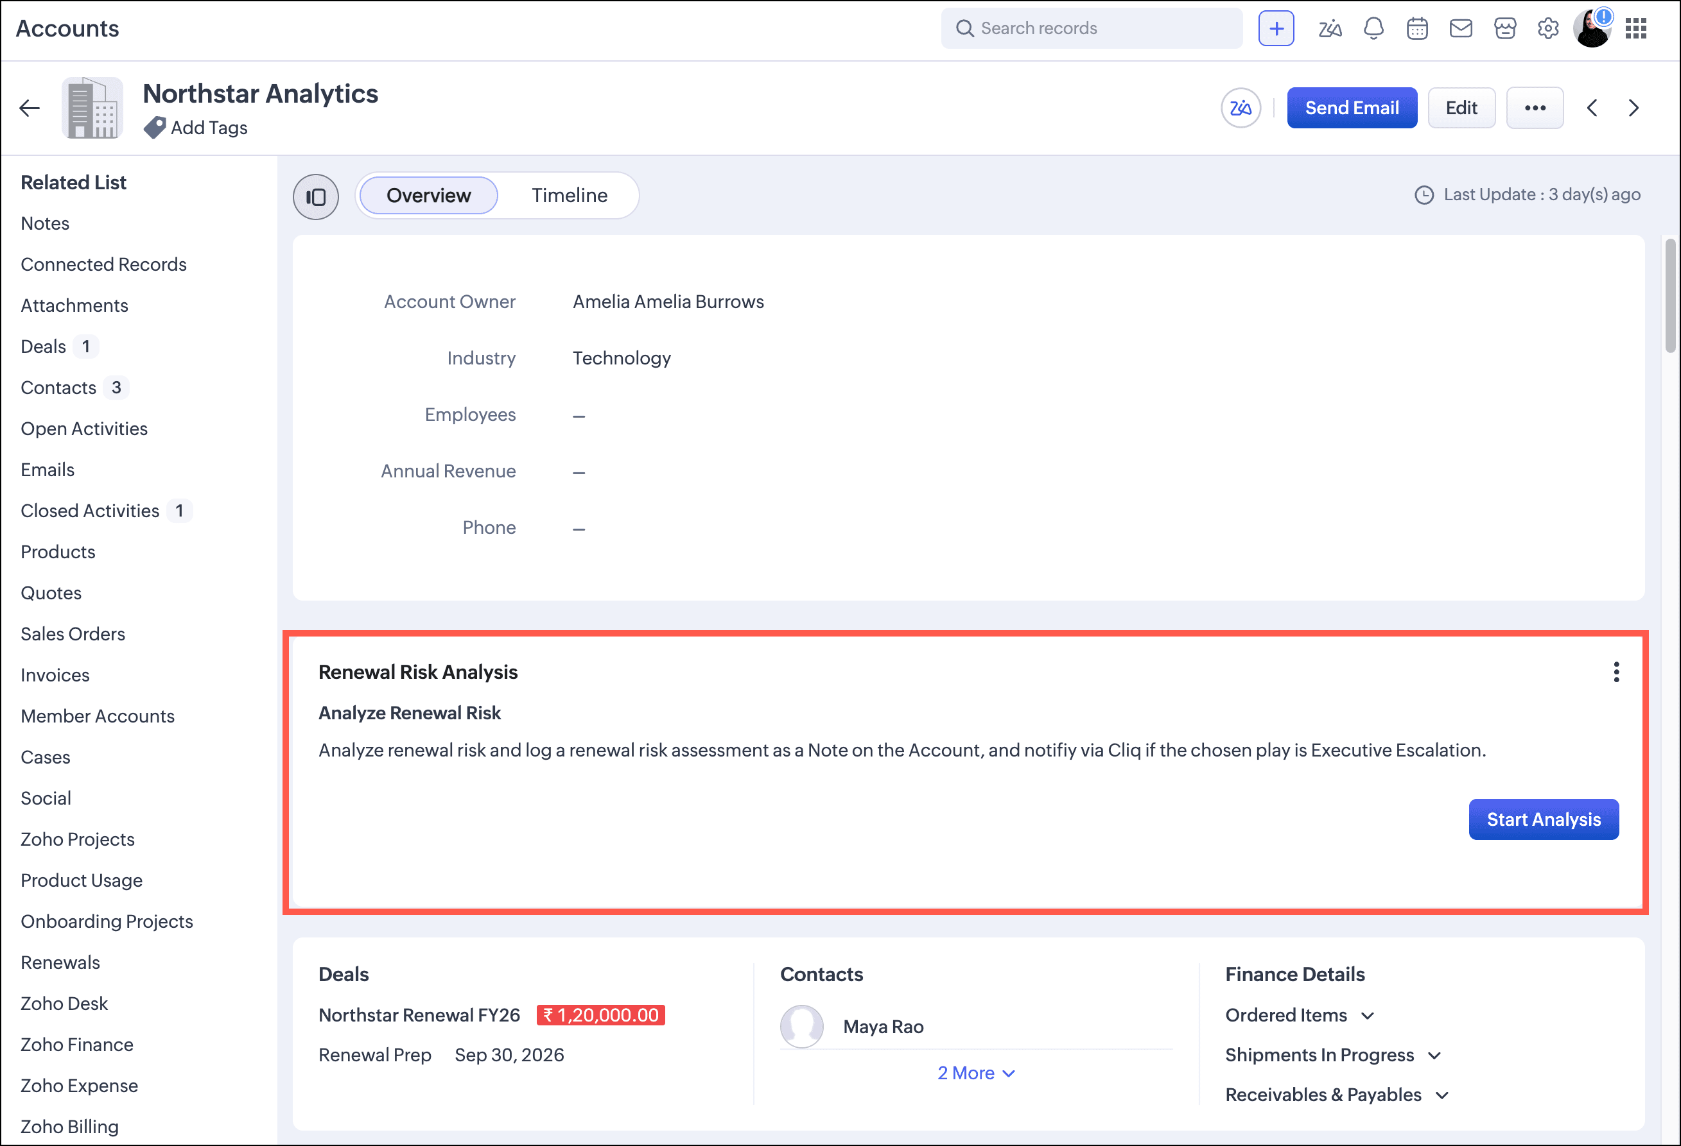
Task: Click the Search records field
Action: (x=1092, y=29)
